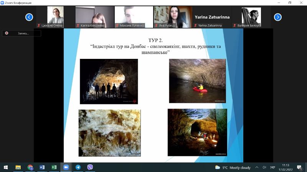Viewport: 307px width, 172px height.
Task: Select Яна Рубець's video thumbnail
Action: coord(173,17)
